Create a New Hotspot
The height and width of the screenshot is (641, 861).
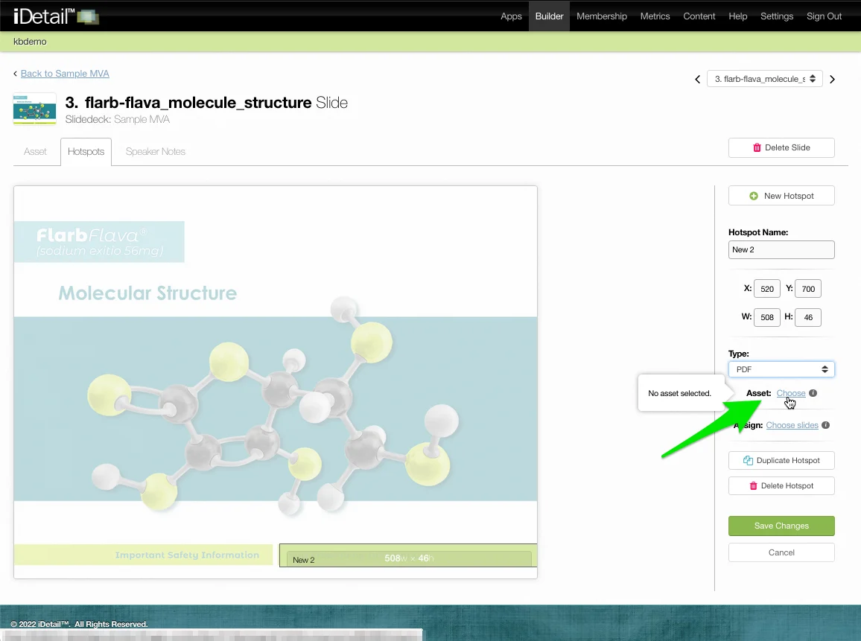pyautogui.click(x=781, y=196)
